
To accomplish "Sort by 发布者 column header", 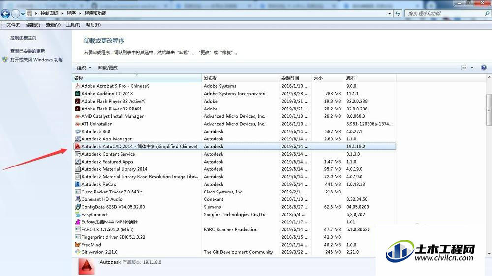I will pos(241,78).
